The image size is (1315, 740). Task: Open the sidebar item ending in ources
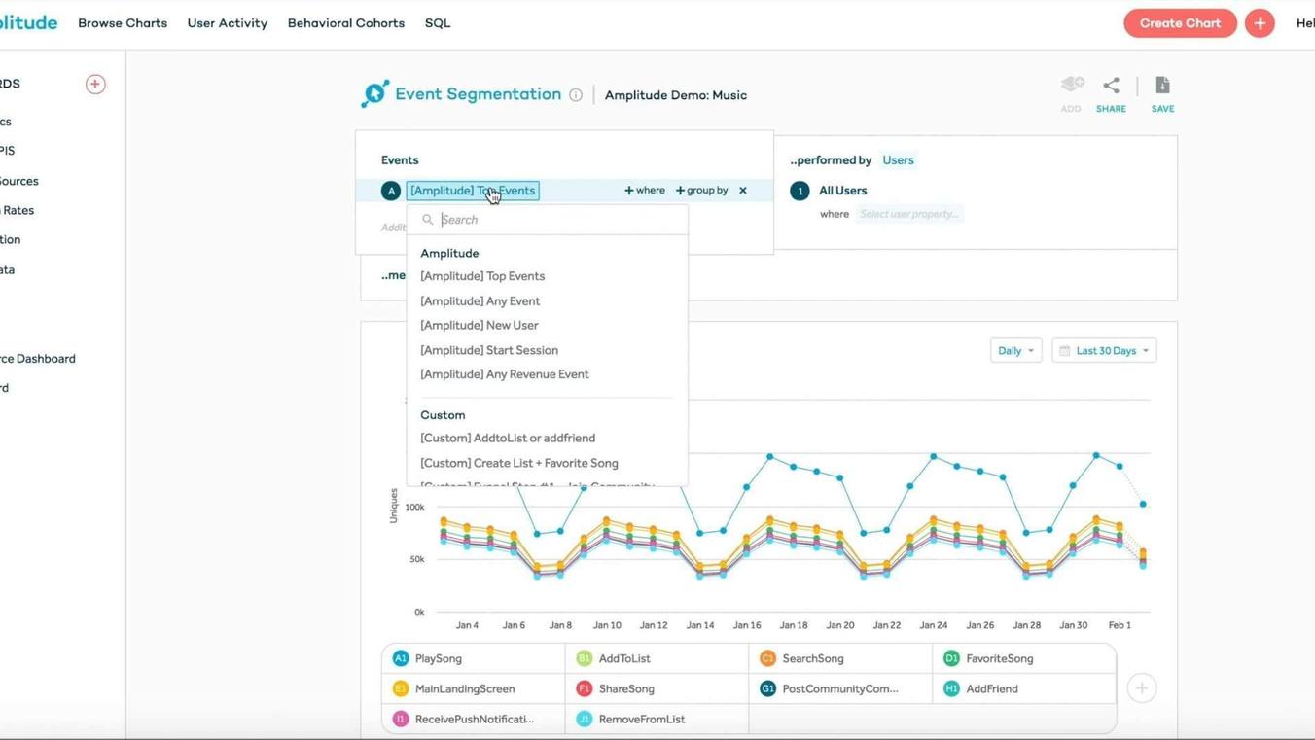pos(19,181)
